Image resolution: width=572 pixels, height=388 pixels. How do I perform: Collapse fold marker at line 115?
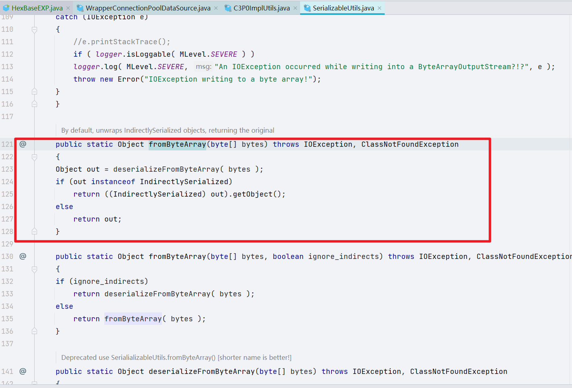coord(34,92)
